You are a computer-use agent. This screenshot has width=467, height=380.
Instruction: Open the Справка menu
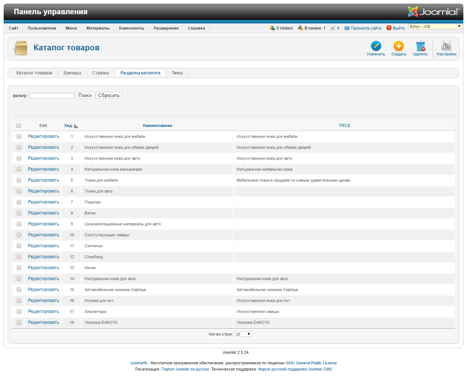[x=196, y=28]
